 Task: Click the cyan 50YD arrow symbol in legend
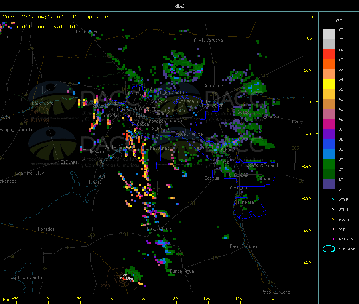[x=329, y=199]
